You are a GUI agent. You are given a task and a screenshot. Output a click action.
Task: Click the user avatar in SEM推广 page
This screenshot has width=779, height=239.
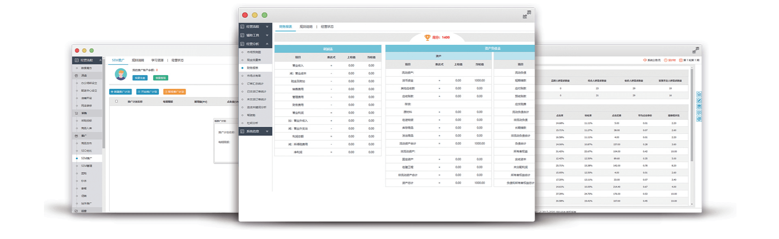121,74
